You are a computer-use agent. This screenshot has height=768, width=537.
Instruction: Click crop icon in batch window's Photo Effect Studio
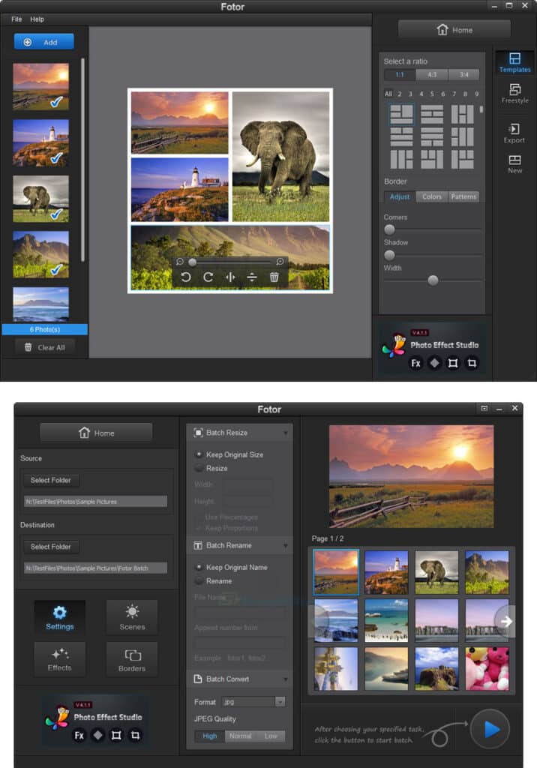[135, 735]
